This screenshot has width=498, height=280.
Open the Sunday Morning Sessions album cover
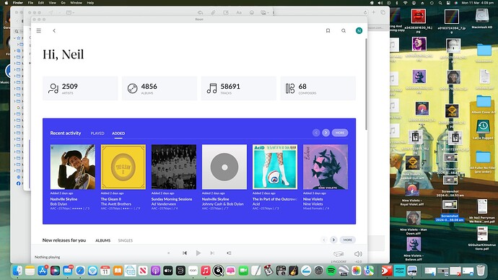pyautogui.click(x=174, y=167)
